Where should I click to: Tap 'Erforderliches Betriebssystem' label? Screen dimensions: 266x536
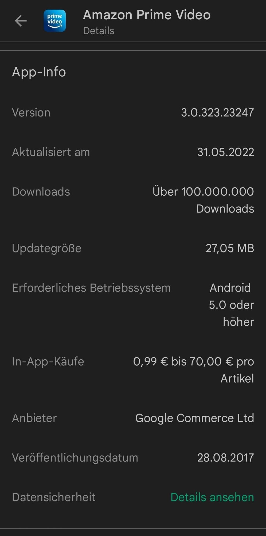(x=91, y=288)
